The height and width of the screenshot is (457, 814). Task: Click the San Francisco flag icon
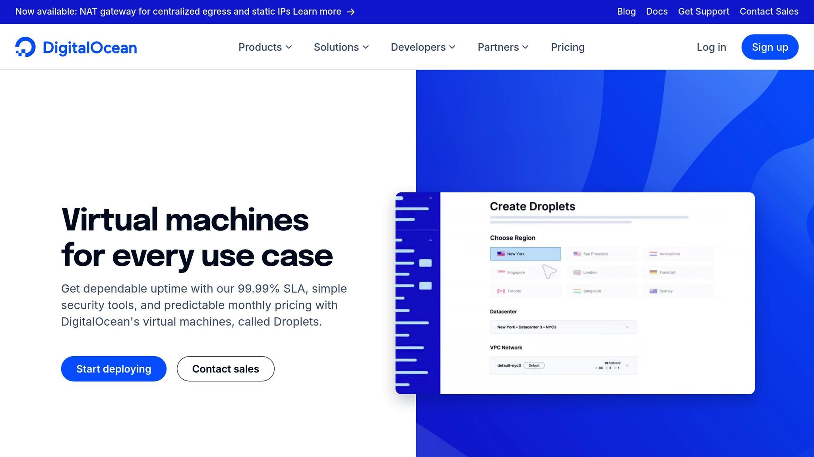(576, 253)
